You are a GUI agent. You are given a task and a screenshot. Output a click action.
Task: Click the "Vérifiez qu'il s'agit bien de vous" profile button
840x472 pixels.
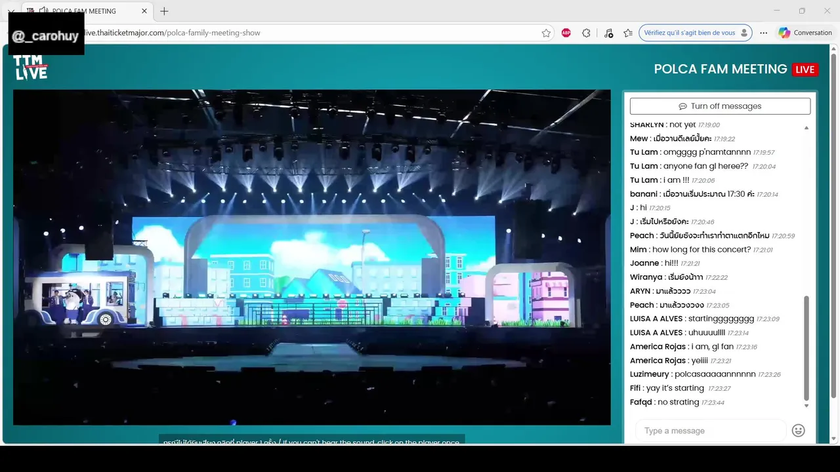tap(695, 33)
